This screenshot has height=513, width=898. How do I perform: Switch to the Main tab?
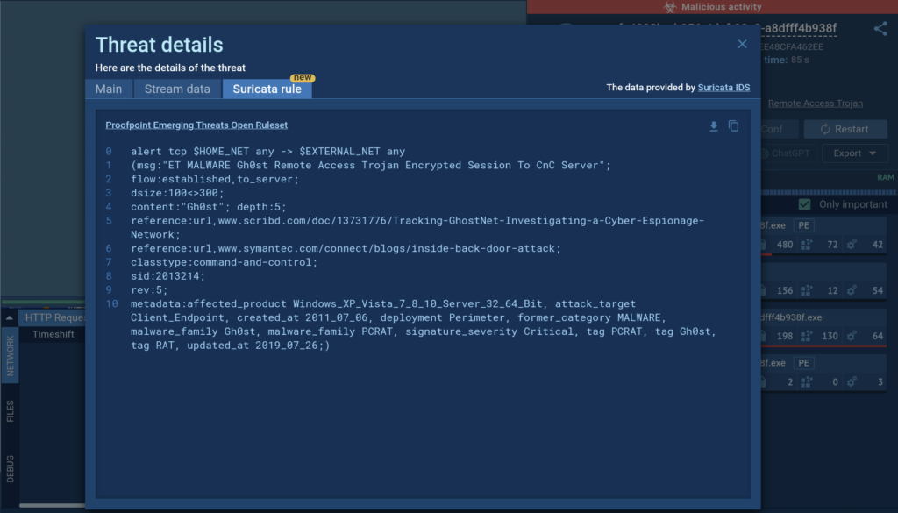109,89
